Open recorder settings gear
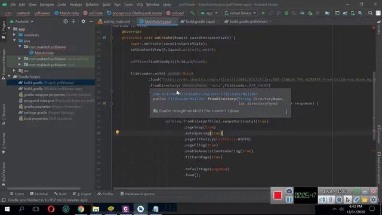 tap(373, 200)
